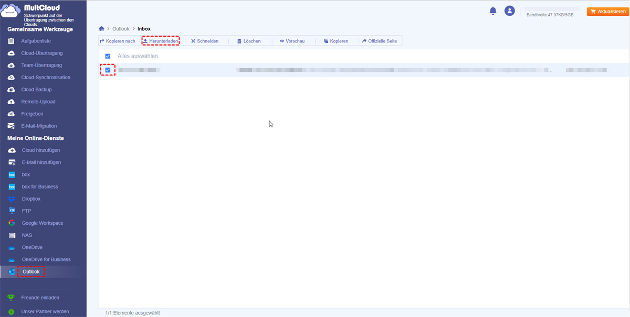Viewport: 630px width, 317px height.
Task: Click the box for Business icon
Action: point(12,187)
